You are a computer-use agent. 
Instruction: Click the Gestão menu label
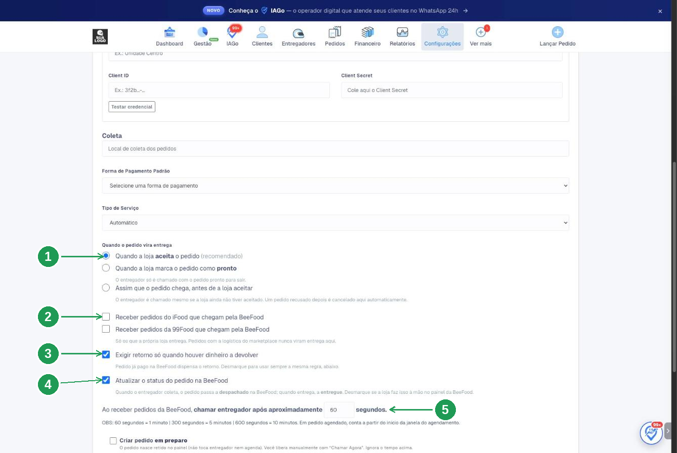pos(202,43)
